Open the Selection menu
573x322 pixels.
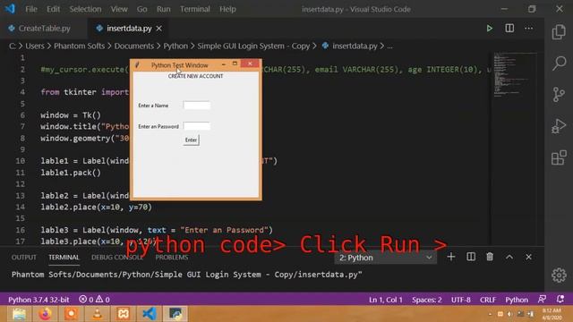pyautogui.click(x=85, y=9)
